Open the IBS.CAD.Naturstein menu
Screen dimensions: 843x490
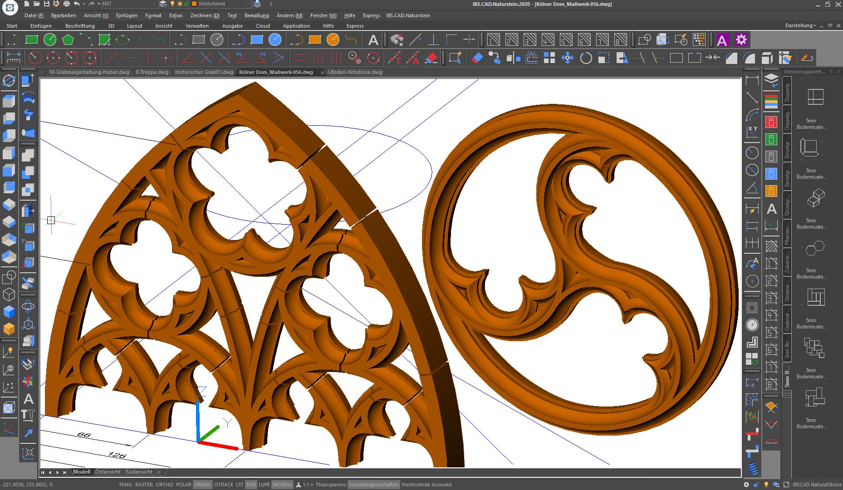coord(408,15)
